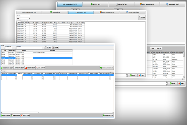Click Insert Pass at bottom left
The height and width of the screenshot is (125, 187).
pyautogui.click(x=5, y=115)
